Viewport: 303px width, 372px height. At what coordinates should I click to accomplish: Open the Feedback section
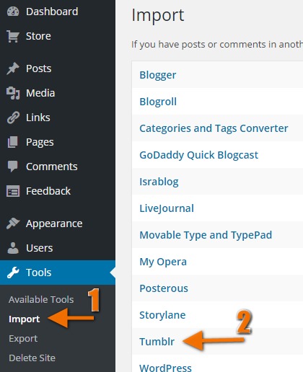point(48,191)
